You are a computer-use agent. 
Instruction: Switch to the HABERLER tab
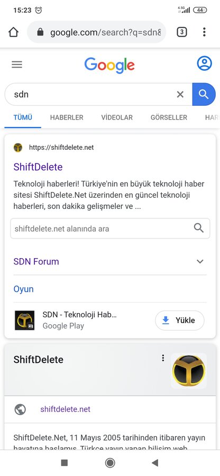click(67, 117)
